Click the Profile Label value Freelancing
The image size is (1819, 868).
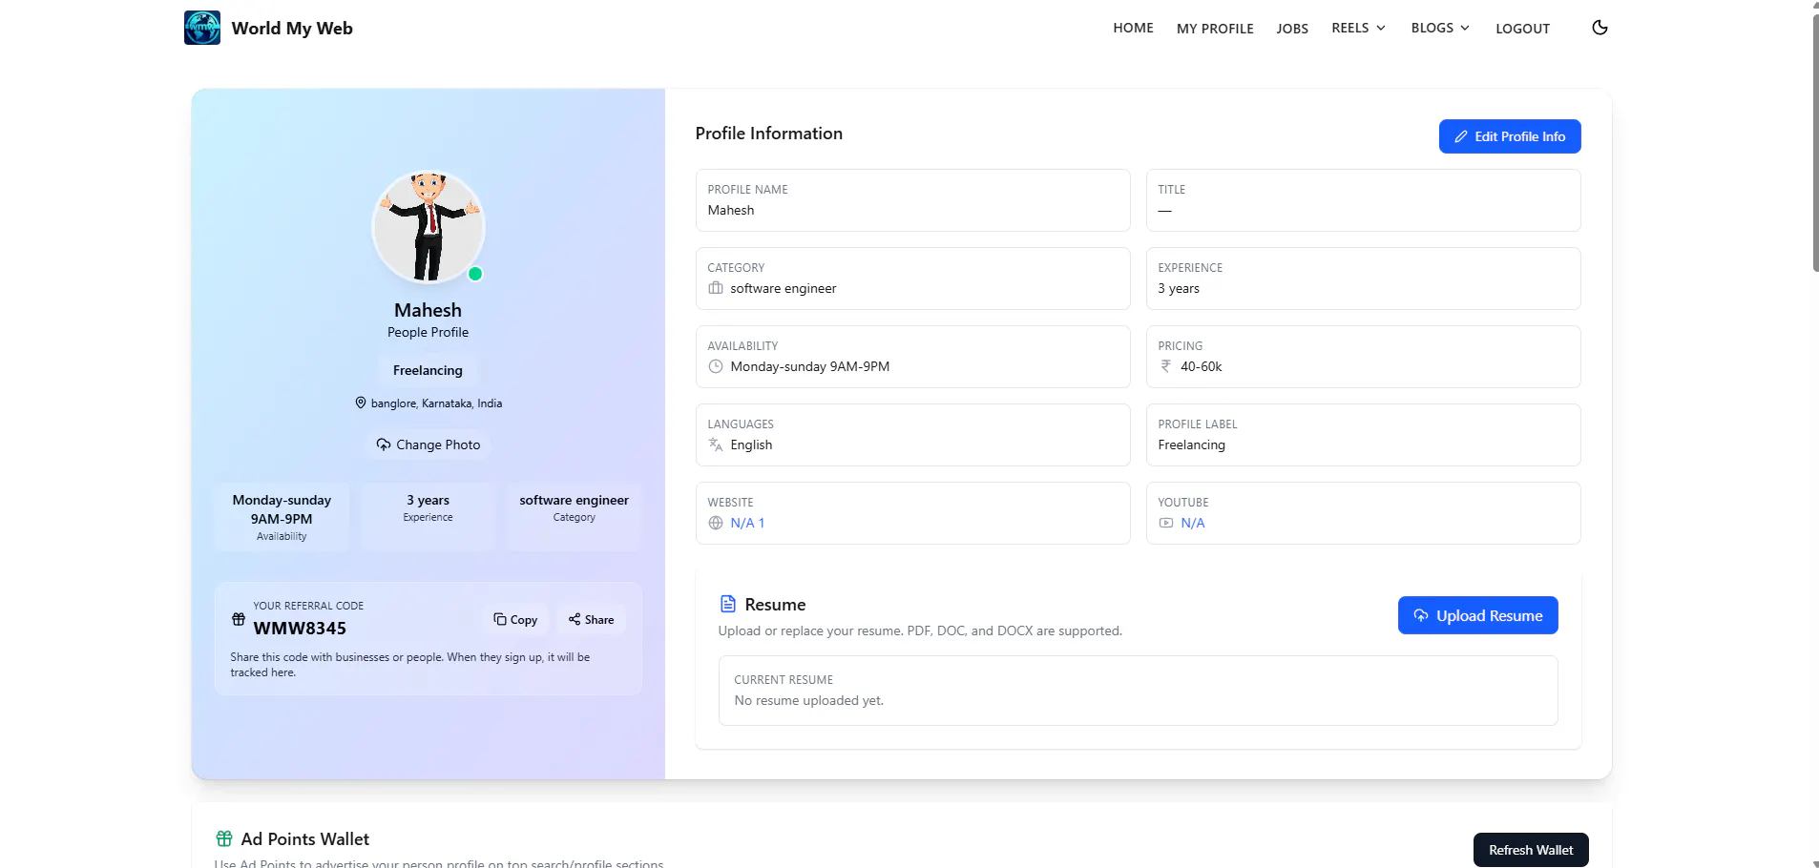click(x=1191, y=444)
